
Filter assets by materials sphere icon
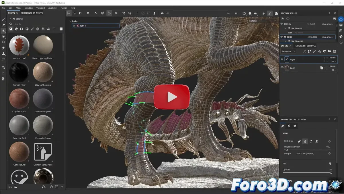[11, 29]
